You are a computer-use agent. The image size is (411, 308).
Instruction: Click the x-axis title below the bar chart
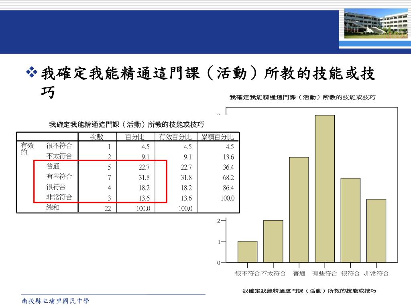tap(309, 291)
